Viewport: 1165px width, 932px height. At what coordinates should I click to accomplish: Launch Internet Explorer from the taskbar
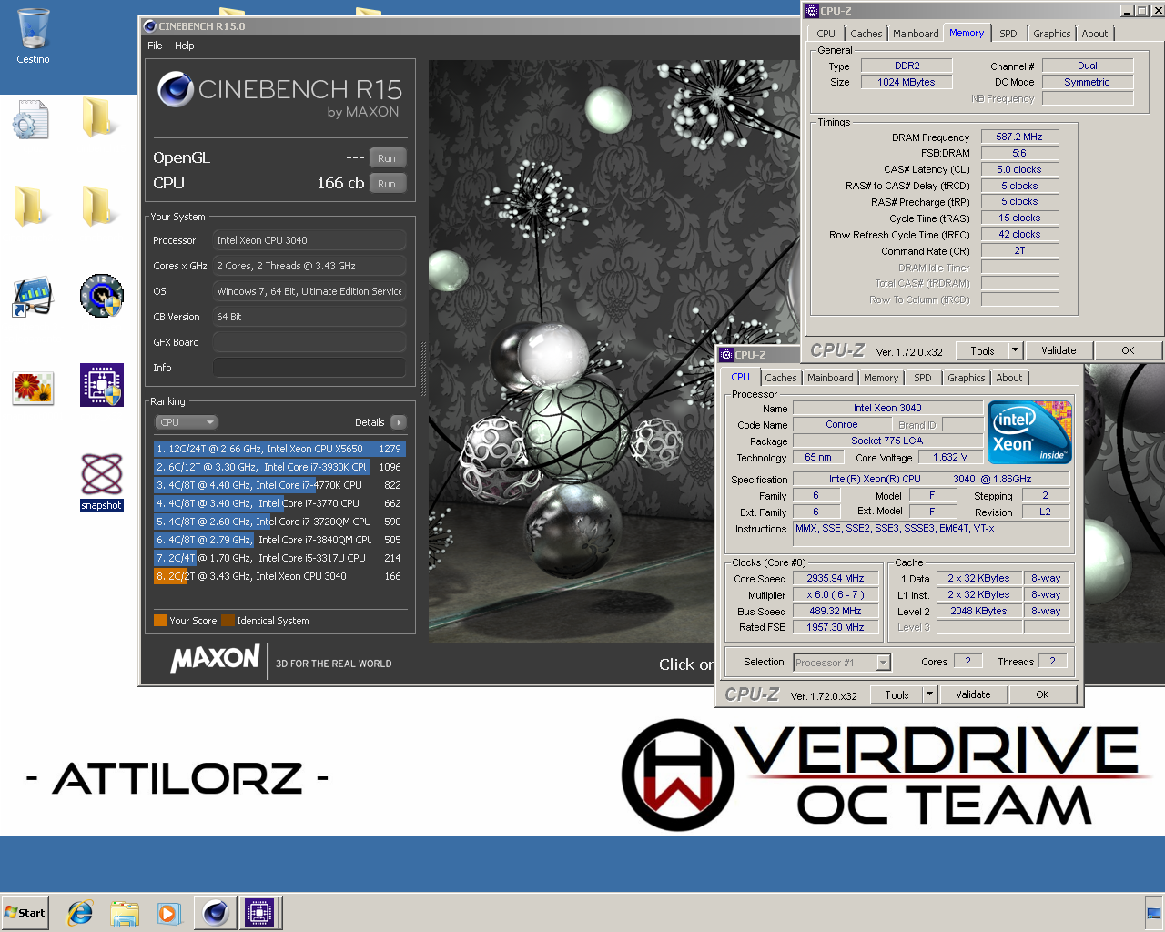click(80, 913)
